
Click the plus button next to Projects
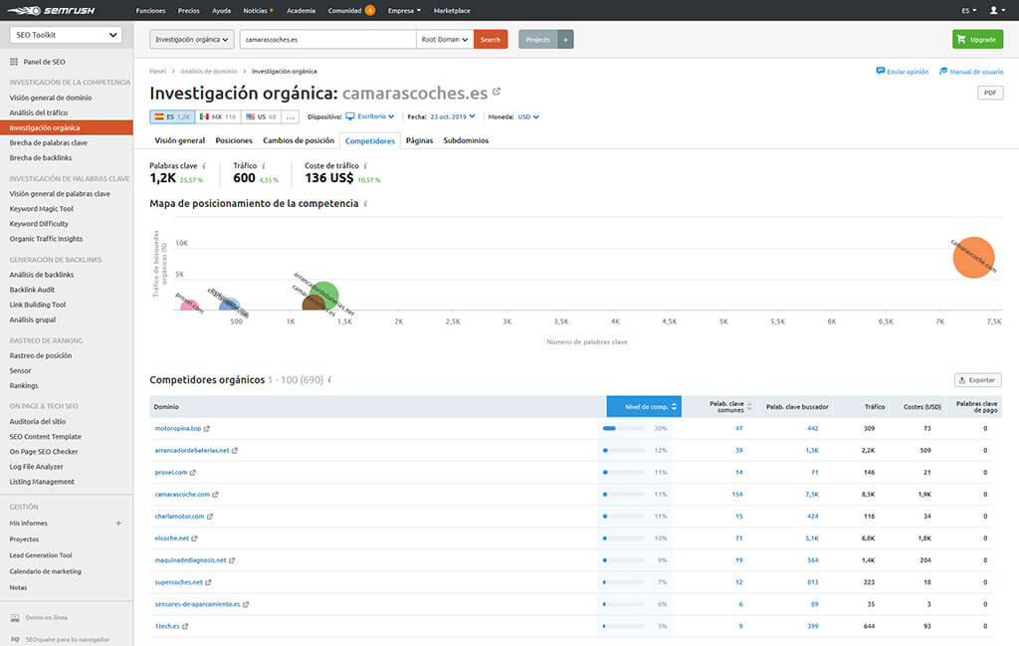[x=565, y=40]
